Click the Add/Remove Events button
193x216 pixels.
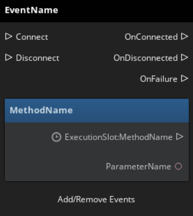point(96,200)
